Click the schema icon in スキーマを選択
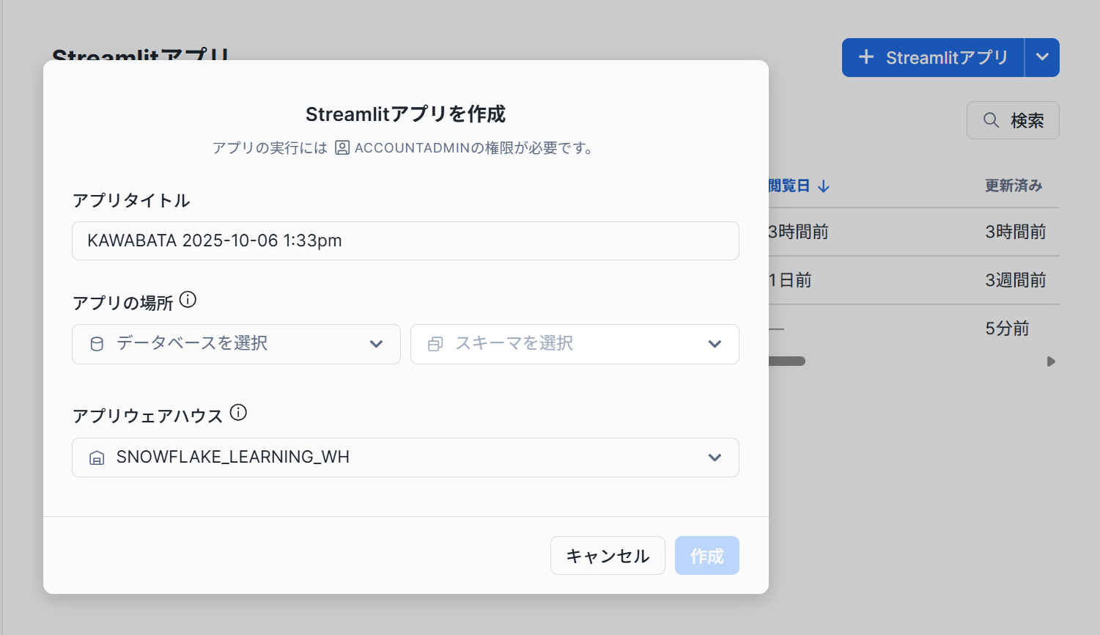The height and width of the screenshot is (635, 1100). [x=435, y=344]
